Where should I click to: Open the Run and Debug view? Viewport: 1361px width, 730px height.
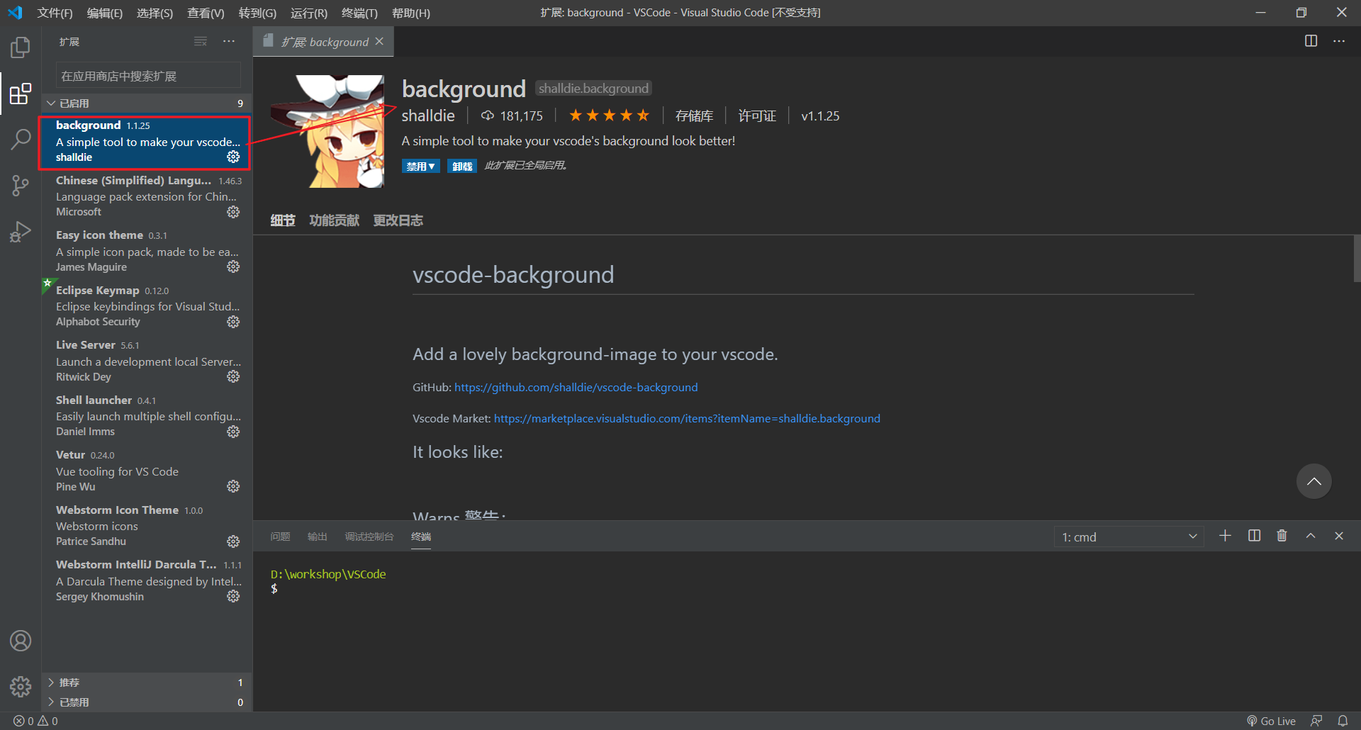pyautogui.click(x=21, y=231)
